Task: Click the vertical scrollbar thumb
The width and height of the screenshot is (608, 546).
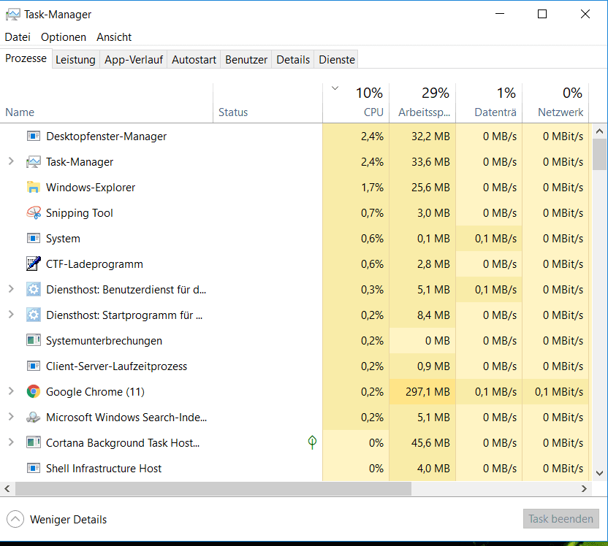Action: (x=599, y=154)
